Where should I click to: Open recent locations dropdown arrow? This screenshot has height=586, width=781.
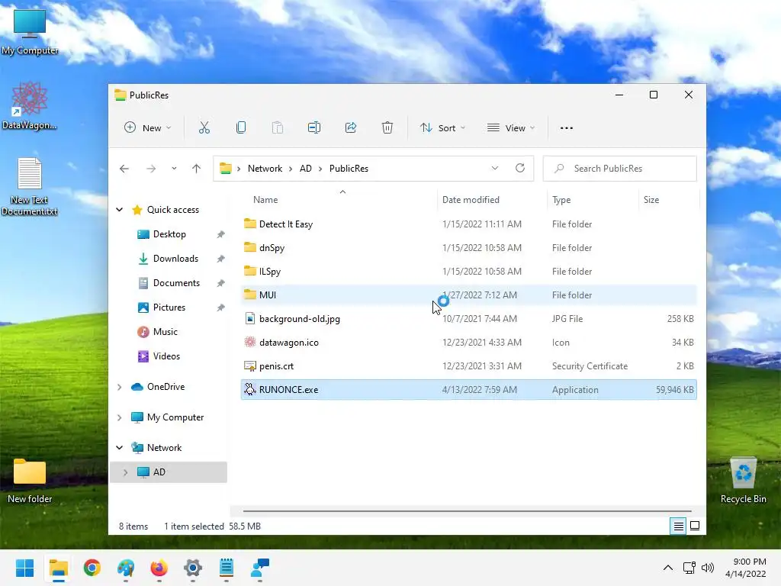[174, 169]
